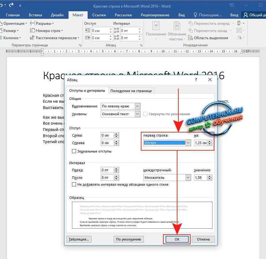Click the Табуляция... button
266x259 pixels.
pyautogui.click(x=79, y=239)
